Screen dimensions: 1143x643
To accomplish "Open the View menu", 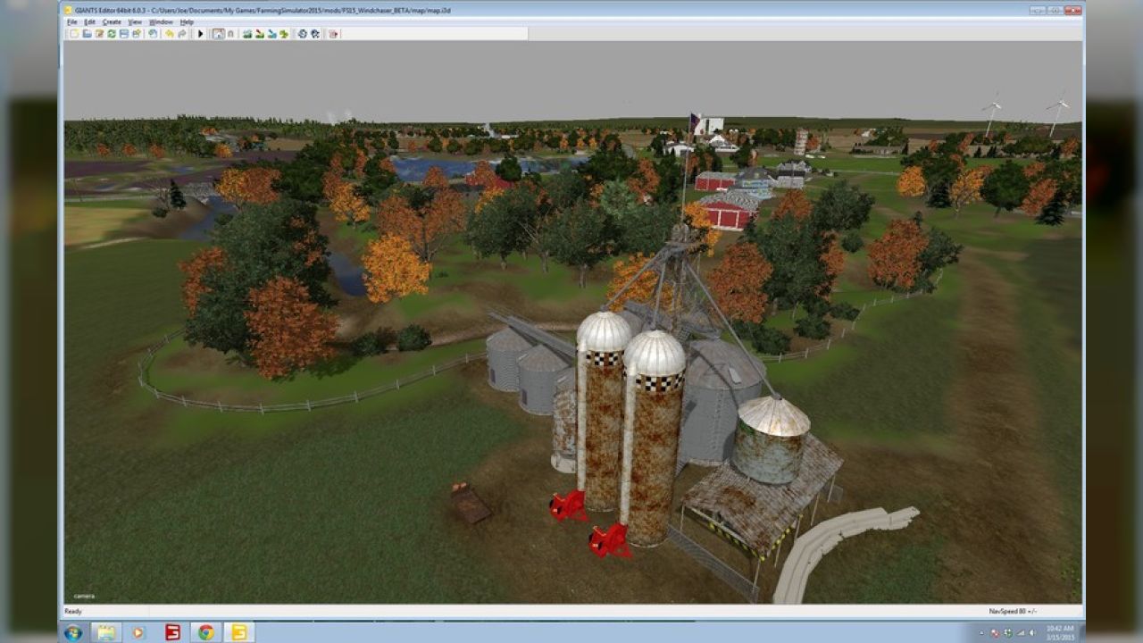I will click(135, 21).
